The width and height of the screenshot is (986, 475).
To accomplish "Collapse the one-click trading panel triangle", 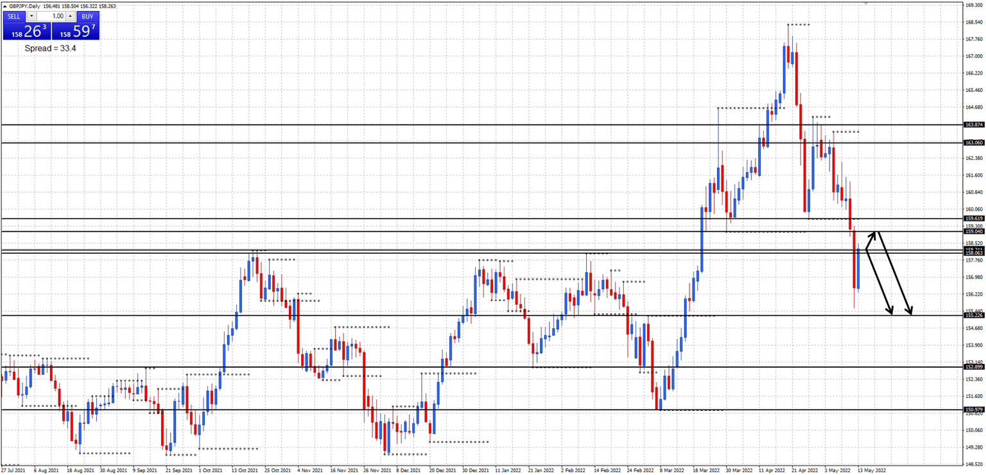I will pos(4,6).
